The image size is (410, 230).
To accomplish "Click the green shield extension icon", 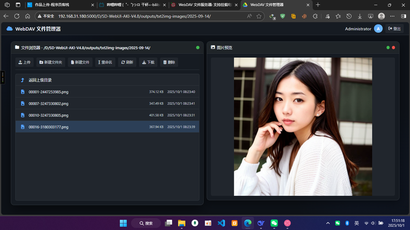I will [283, 16].
